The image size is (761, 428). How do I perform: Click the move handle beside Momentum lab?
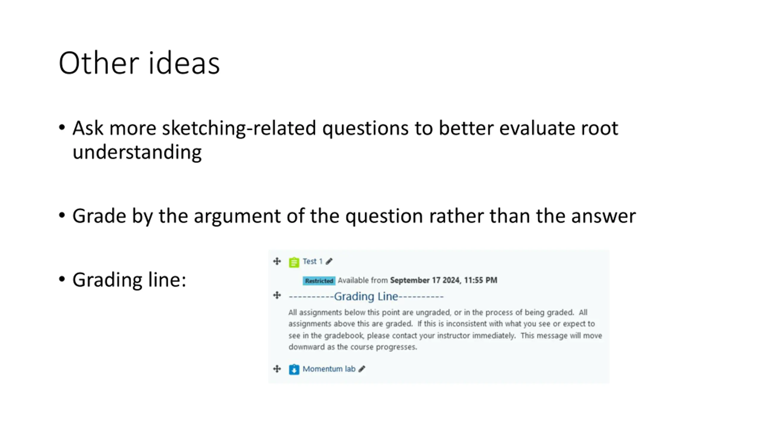277,369
